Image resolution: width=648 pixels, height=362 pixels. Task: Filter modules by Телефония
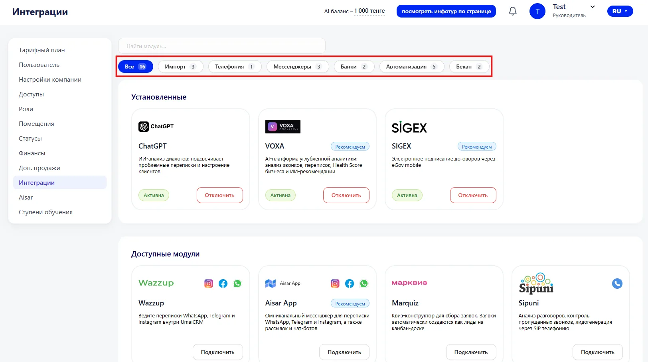235,67
